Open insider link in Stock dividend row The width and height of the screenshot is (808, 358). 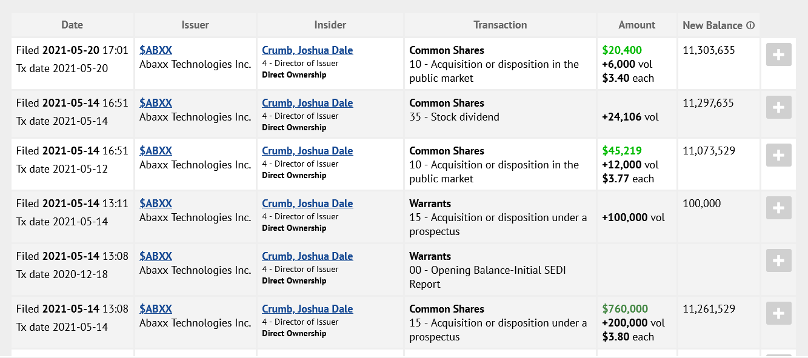(x=307, y=103)
